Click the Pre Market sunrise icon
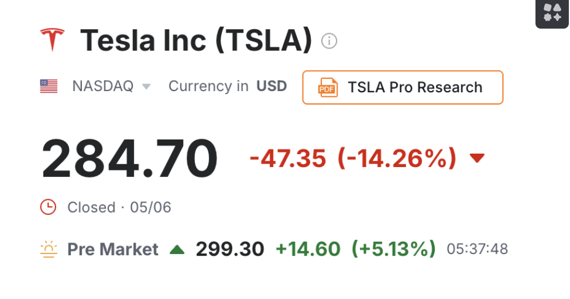Image resolution: width=570 pixels, height=299 pixels. point(49,249)
